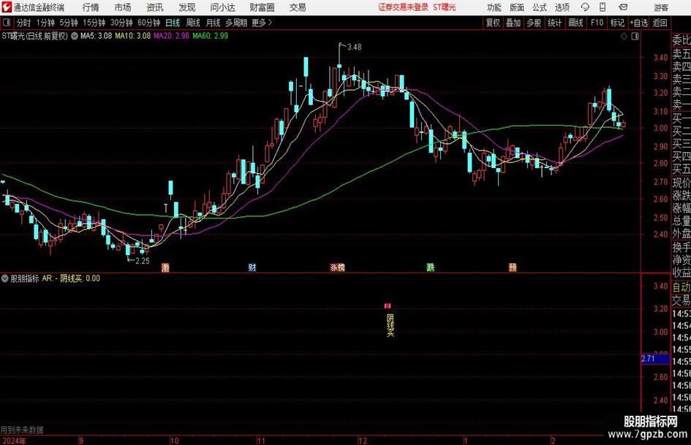
Task: Open the 选项 menu
Action: (x=562, y=7)
